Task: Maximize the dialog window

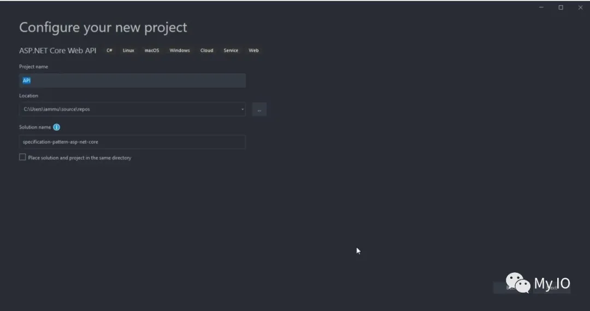Action: pos(560,8)
